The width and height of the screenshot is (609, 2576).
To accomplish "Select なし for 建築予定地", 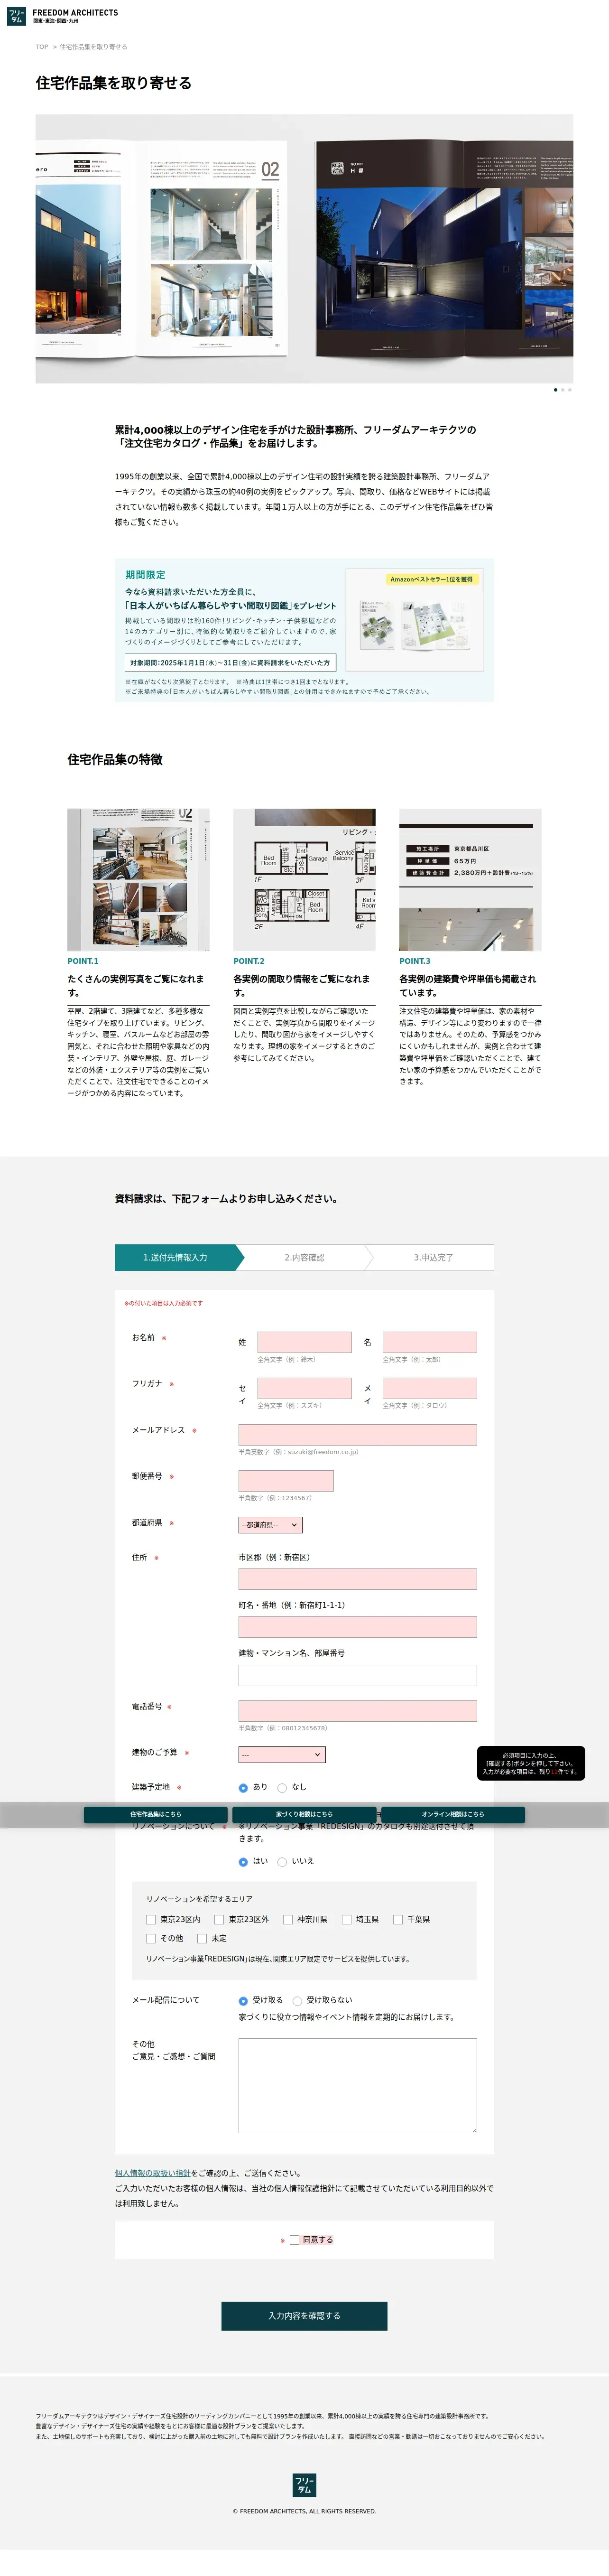I will [282, 1788].
